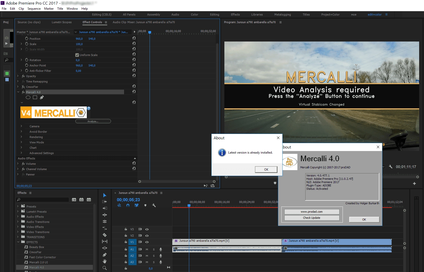Viewport: 424px width, 272px height.
Task: Add a marker in timeline header
Action: (145, 205)
